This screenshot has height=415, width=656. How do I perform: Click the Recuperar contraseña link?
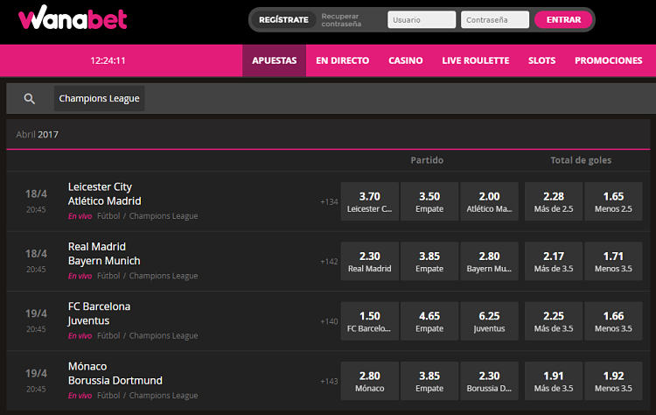[341, 19]
